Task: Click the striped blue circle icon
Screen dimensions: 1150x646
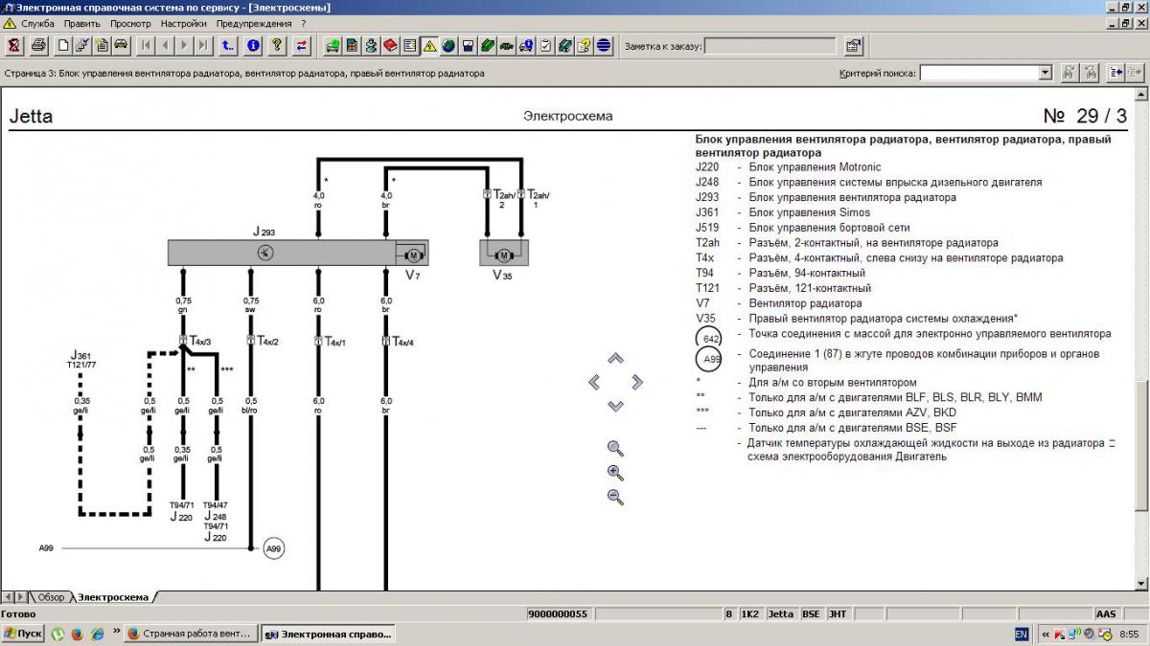Action: click(x=604, y=45)
